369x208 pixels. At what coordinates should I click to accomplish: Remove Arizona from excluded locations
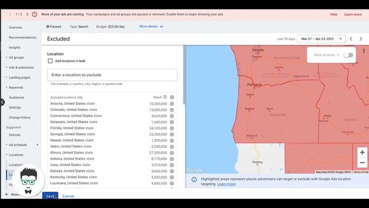[x=172, y=104]
